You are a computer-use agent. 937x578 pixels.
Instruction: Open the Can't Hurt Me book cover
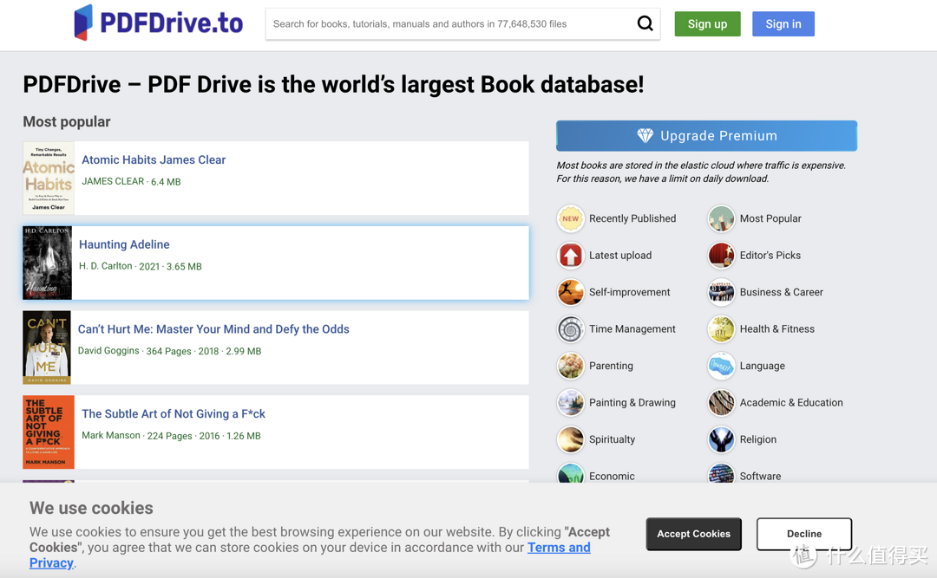click(47, 347)
